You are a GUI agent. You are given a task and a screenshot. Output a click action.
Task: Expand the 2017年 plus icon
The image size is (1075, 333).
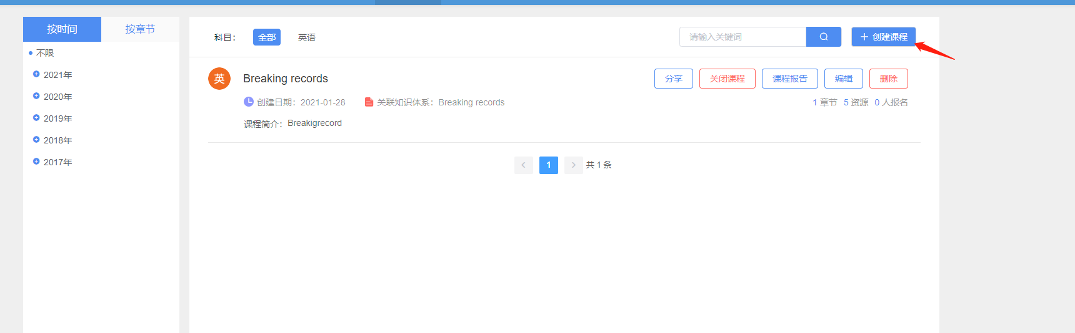[36, 162]
